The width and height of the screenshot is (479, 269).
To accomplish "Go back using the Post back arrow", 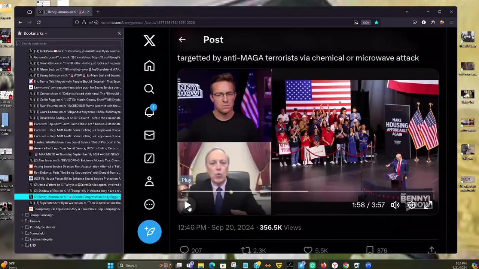I will tap(182, 40).
